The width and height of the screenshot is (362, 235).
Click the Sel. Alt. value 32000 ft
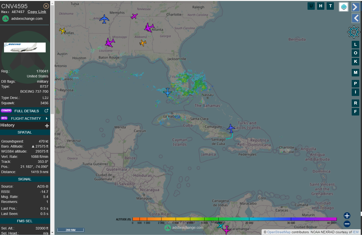tap(42, 228)
